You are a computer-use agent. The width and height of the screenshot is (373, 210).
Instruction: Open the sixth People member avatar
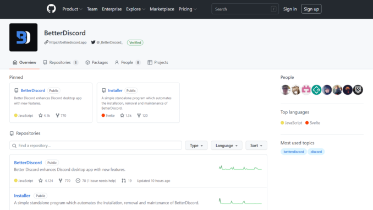[x=337, y=90]
